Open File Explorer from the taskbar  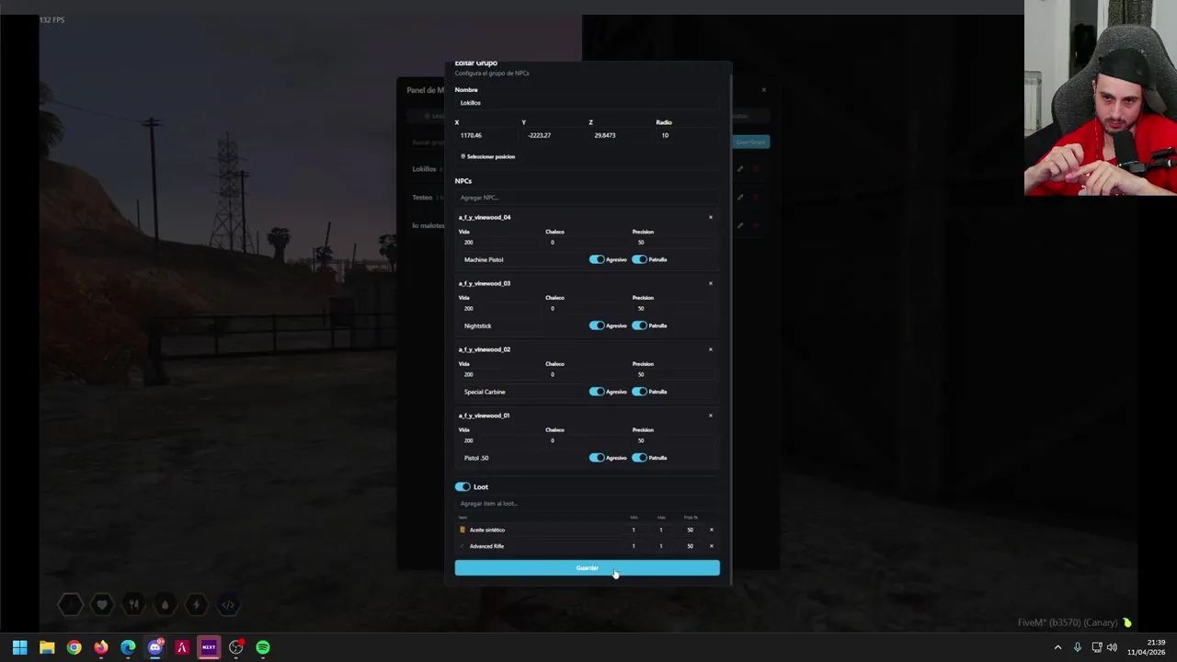(47, 647)
